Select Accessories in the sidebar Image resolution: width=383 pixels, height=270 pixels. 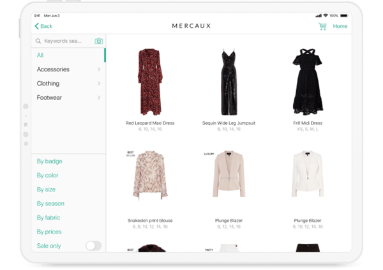53,70
